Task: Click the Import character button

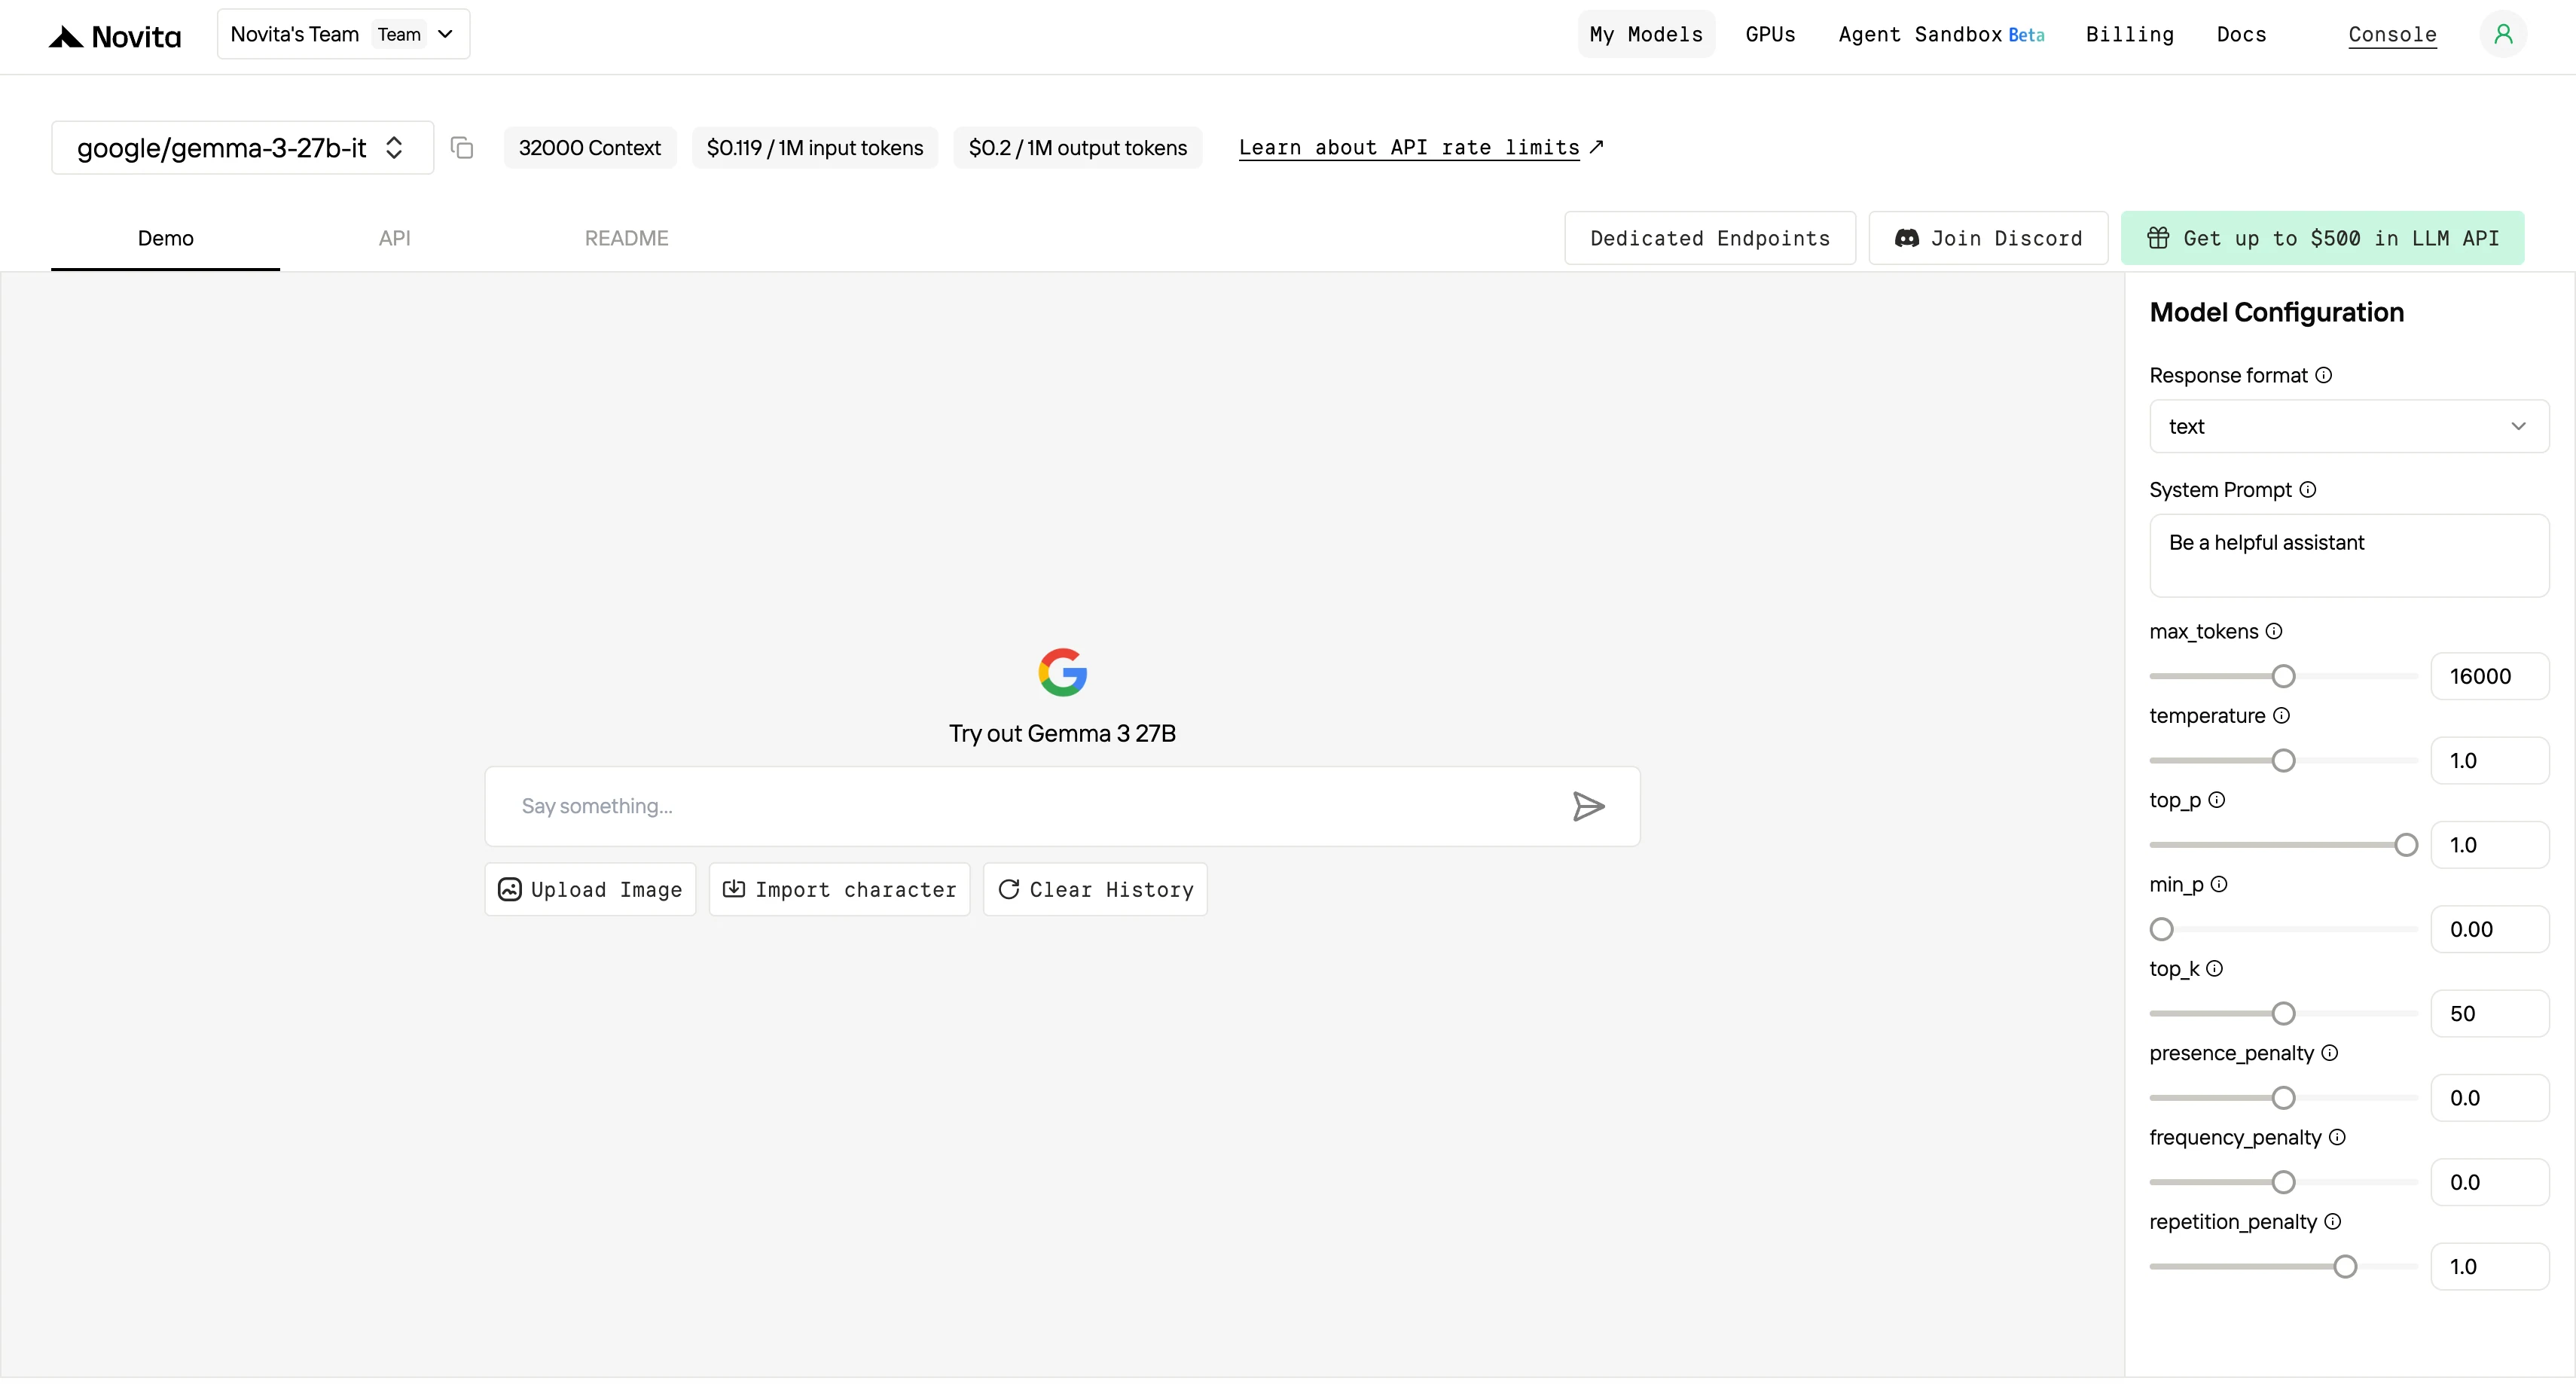Action: 839,890
